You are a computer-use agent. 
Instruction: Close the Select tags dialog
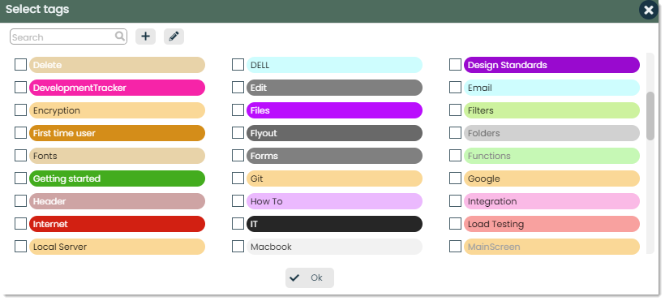pos(649,11)
